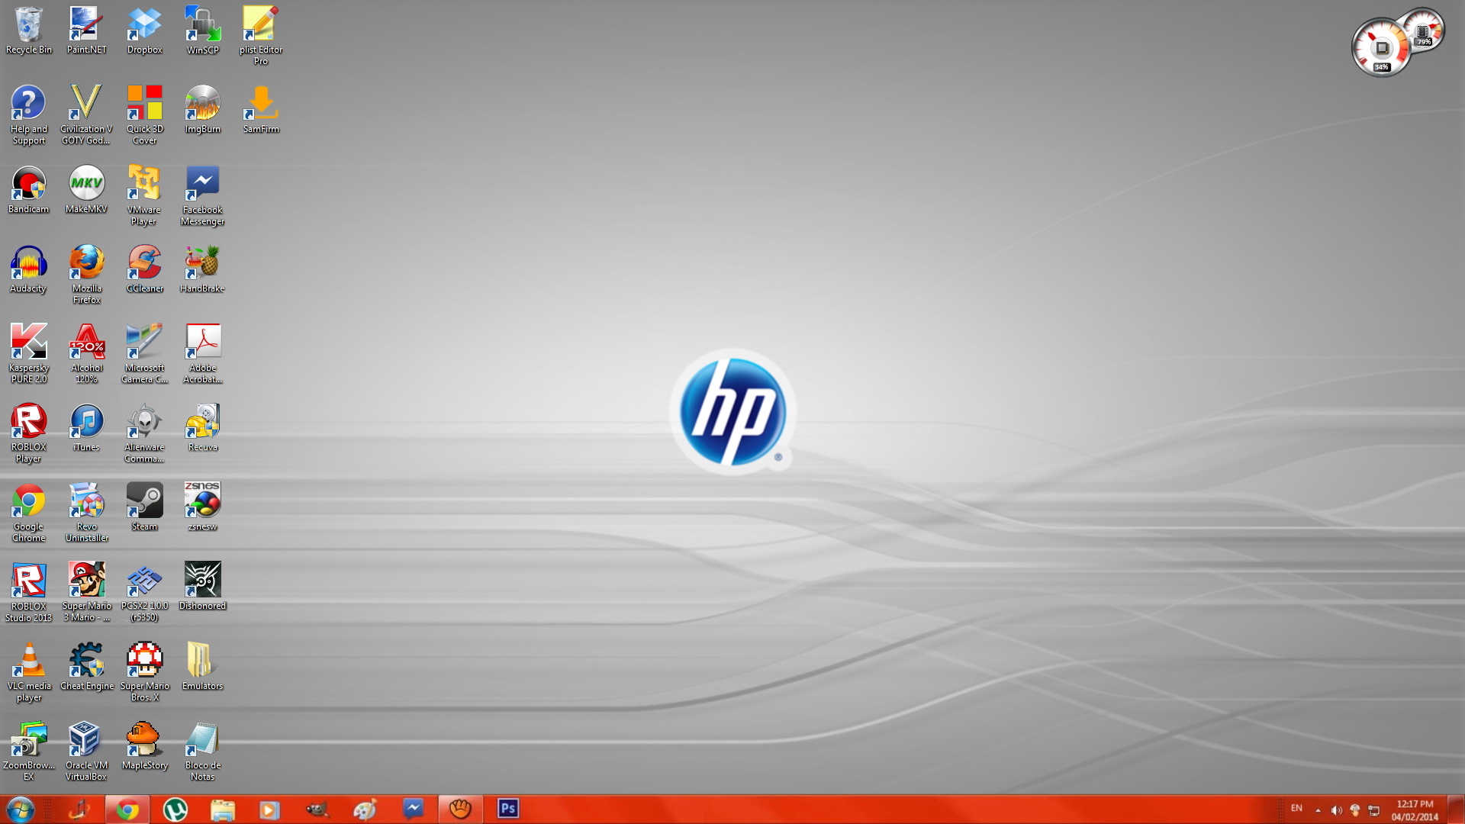Launch Paint.NET from desktop
This screenshot has height=824, width=1465.
click(x=86, y=31)
